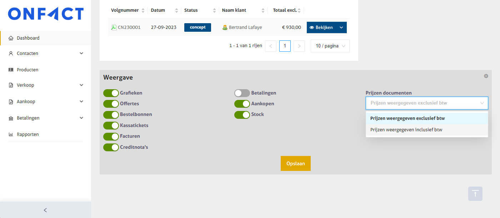The image size is (500, 218).
Task: Sort by Volgnummer using the sort arrows
Action: (143, 10)
